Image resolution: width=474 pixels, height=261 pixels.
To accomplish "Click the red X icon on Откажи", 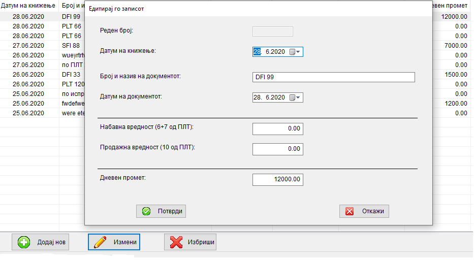I will pyautogui.click(x=350, y=211).
